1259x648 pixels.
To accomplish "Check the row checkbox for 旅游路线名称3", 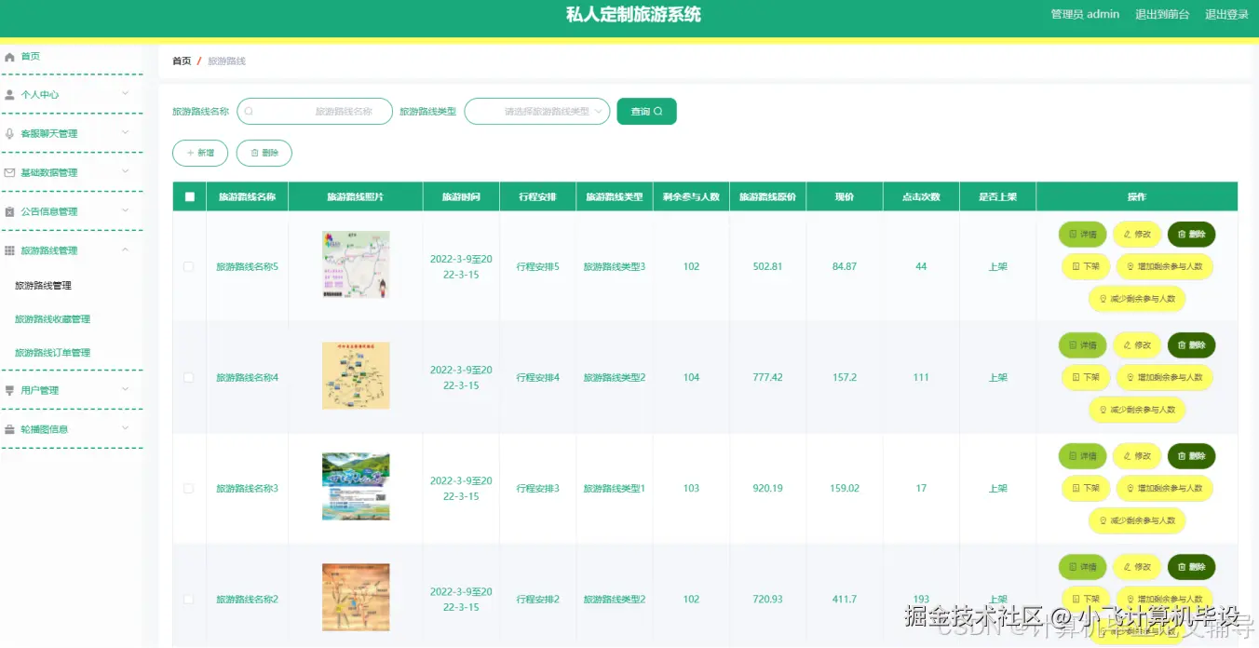I will coord(189,487).
